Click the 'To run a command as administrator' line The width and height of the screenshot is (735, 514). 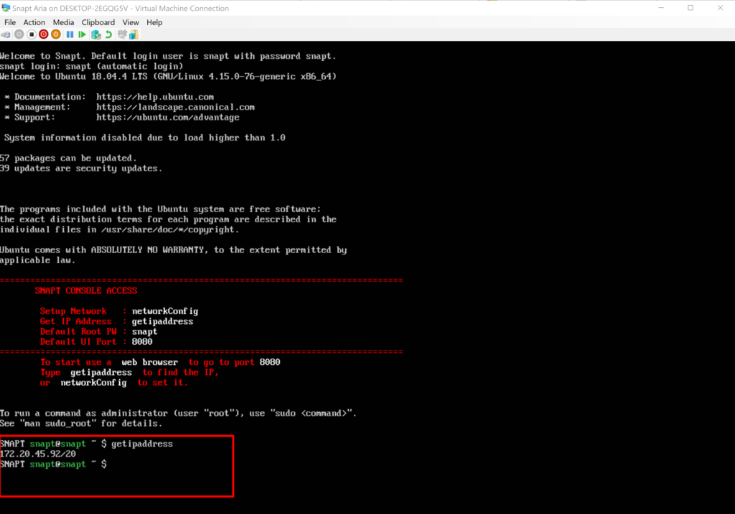tap(178, 414)
